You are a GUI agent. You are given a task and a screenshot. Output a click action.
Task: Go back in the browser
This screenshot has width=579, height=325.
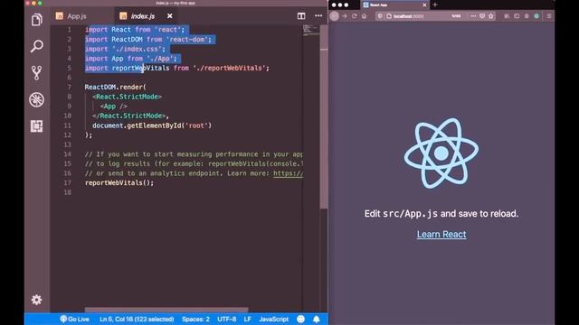click(x=334, y=16)
